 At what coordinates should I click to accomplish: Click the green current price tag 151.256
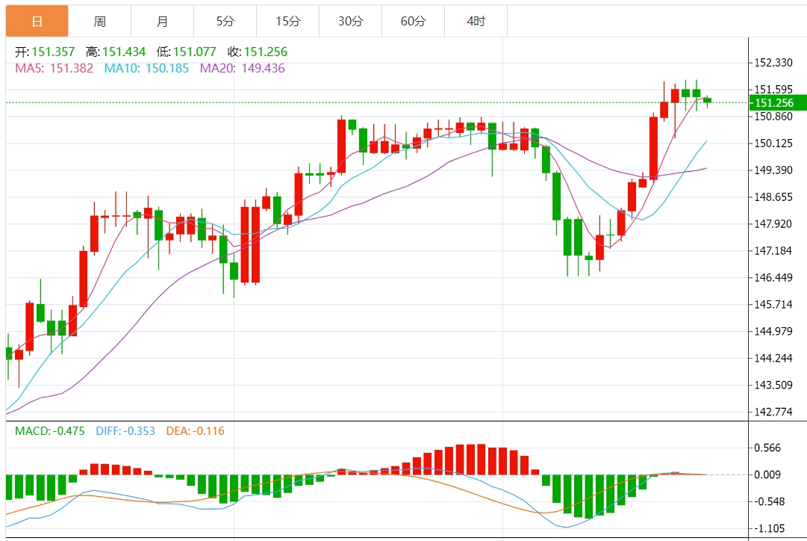pos(778,102)
